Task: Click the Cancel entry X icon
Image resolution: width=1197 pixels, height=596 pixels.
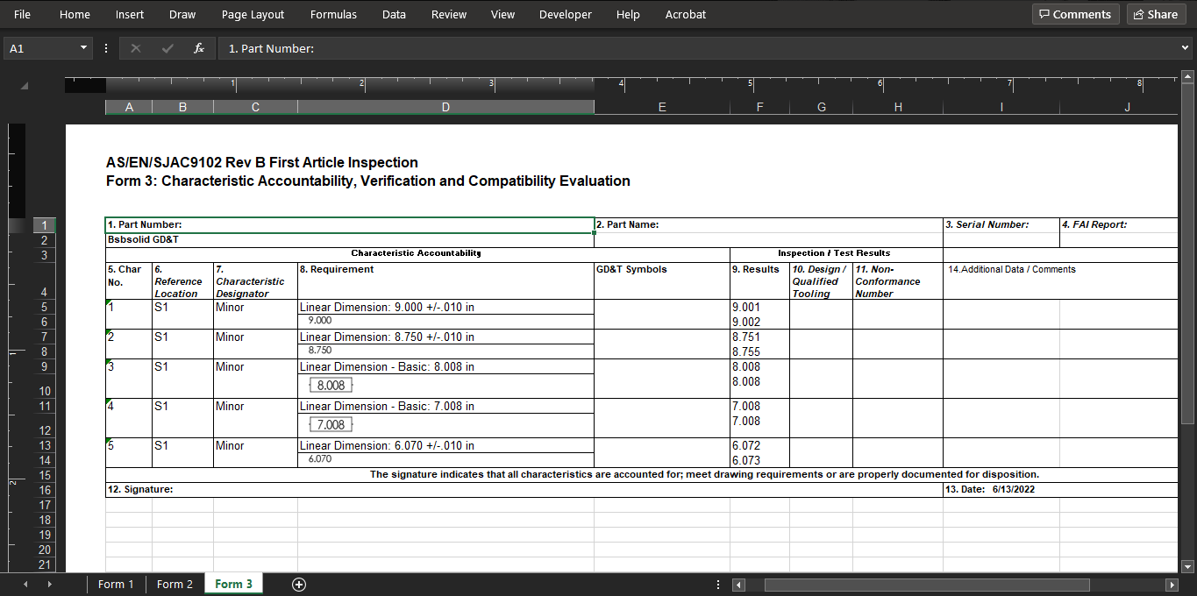Action: click(135, 49)
